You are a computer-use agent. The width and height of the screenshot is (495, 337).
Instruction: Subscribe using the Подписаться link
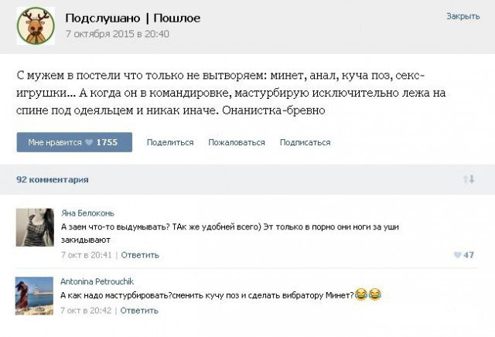click(305, 142)
